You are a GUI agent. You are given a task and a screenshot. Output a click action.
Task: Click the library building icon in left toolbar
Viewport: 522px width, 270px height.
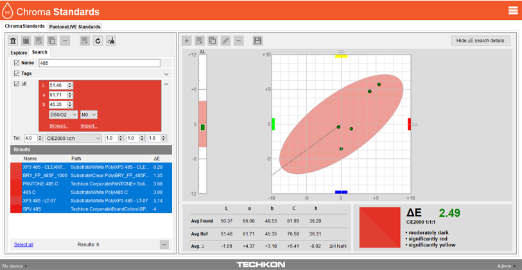tap(13, 41)
